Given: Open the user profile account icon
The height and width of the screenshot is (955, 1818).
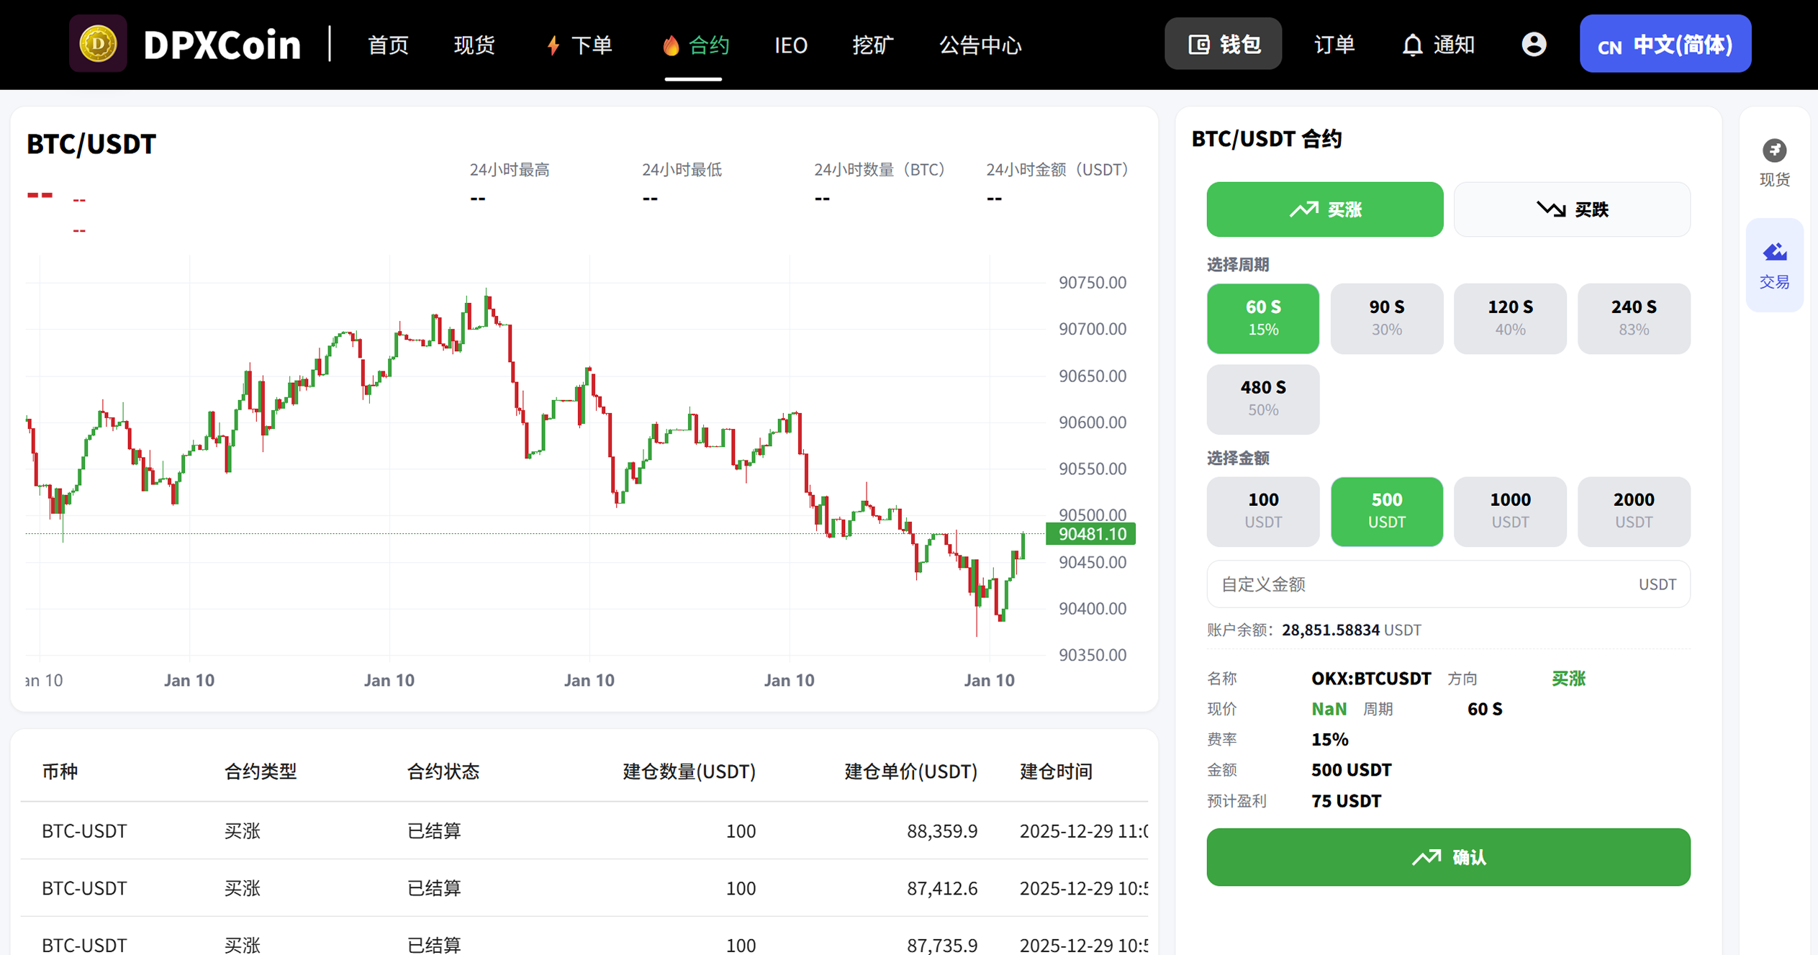Looking at the screenshot, I should click(1534, 45).
